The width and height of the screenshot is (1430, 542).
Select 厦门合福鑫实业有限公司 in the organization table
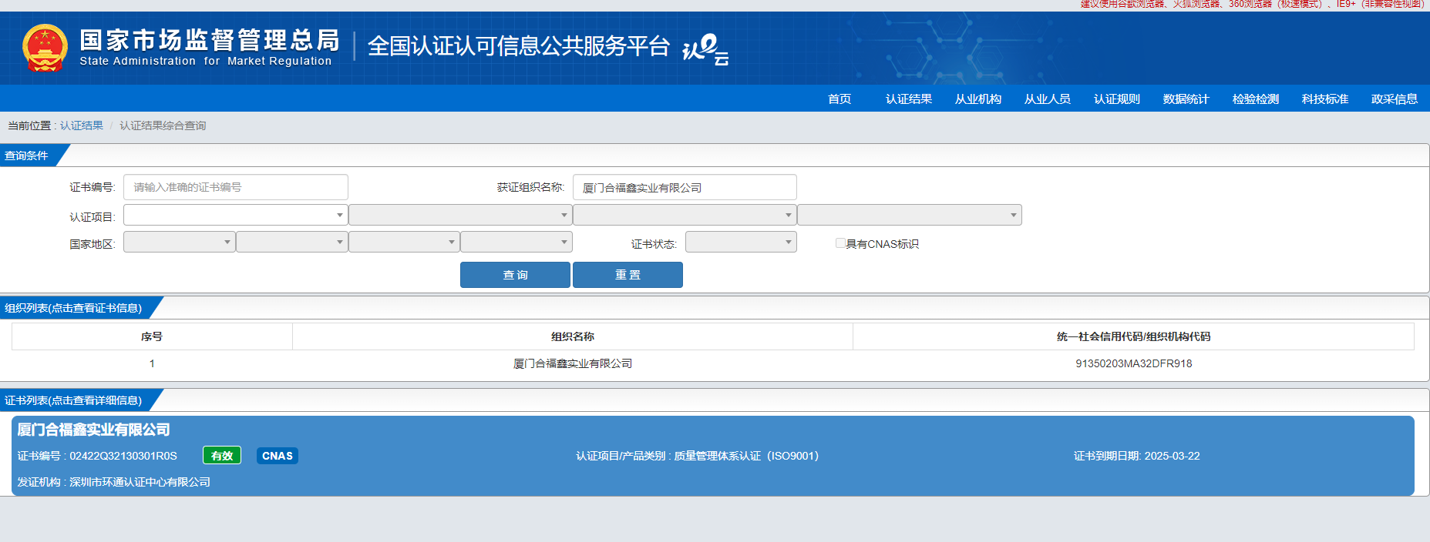573,363
